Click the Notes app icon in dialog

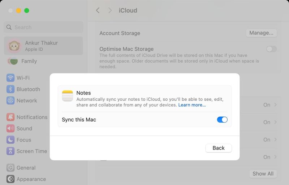point(68,96)
